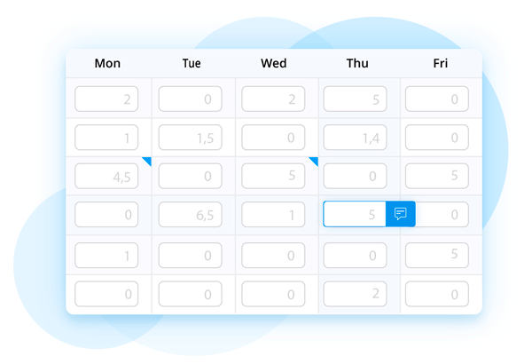
Task: Select the first-row Wednesday field with 2
Action: pyautogui.click(x=273, y=99)
